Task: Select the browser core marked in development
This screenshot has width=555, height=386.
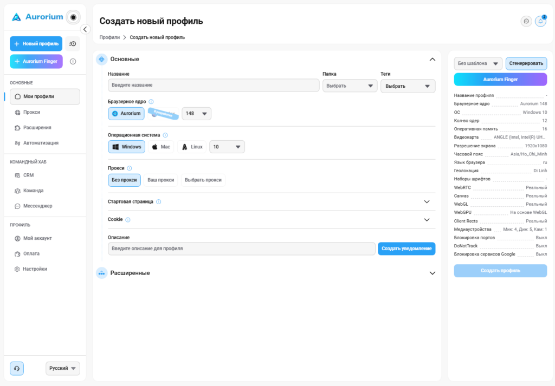Action: click(163, 114)
